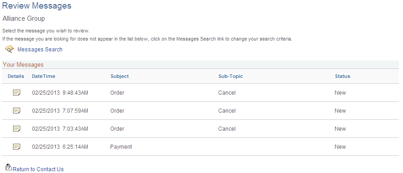Viewport: 403px width, 173px height.
Task: Click New status in the 9:48:43AM row
Action: point(340,93)
